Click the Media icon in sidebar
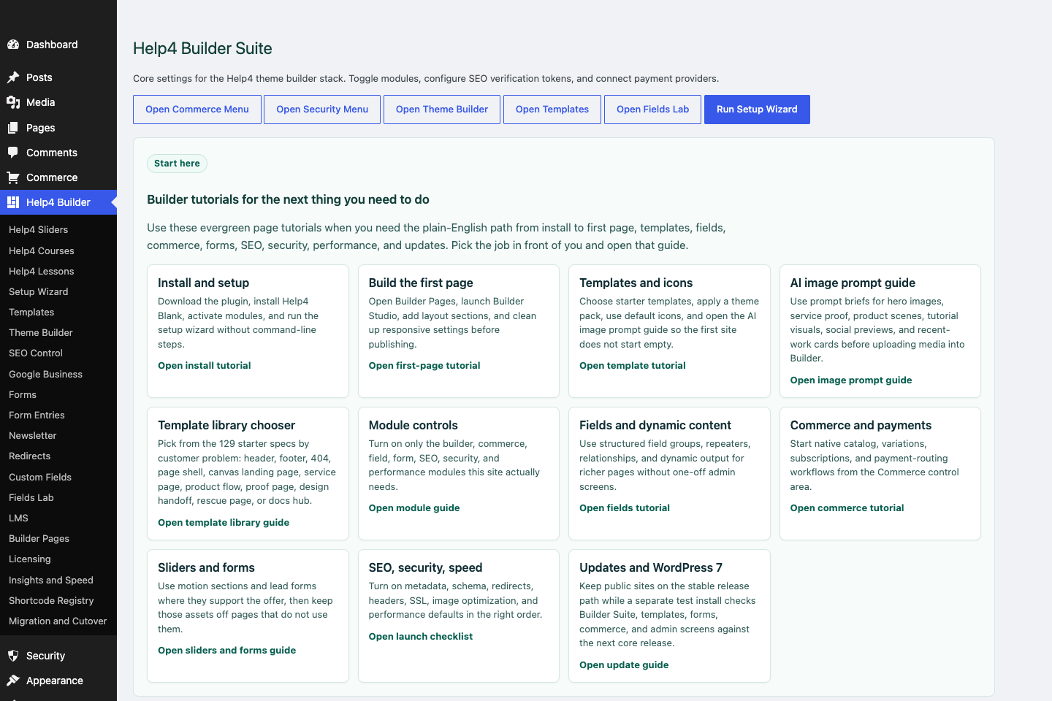 (13, 102)
